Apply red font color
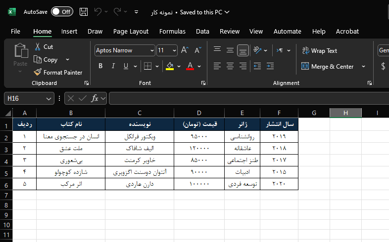 190,66
